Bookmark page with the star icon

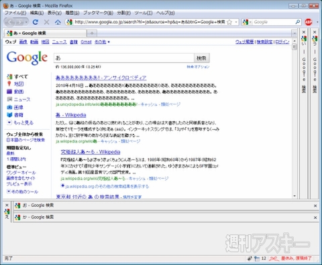tap(229, 22)
